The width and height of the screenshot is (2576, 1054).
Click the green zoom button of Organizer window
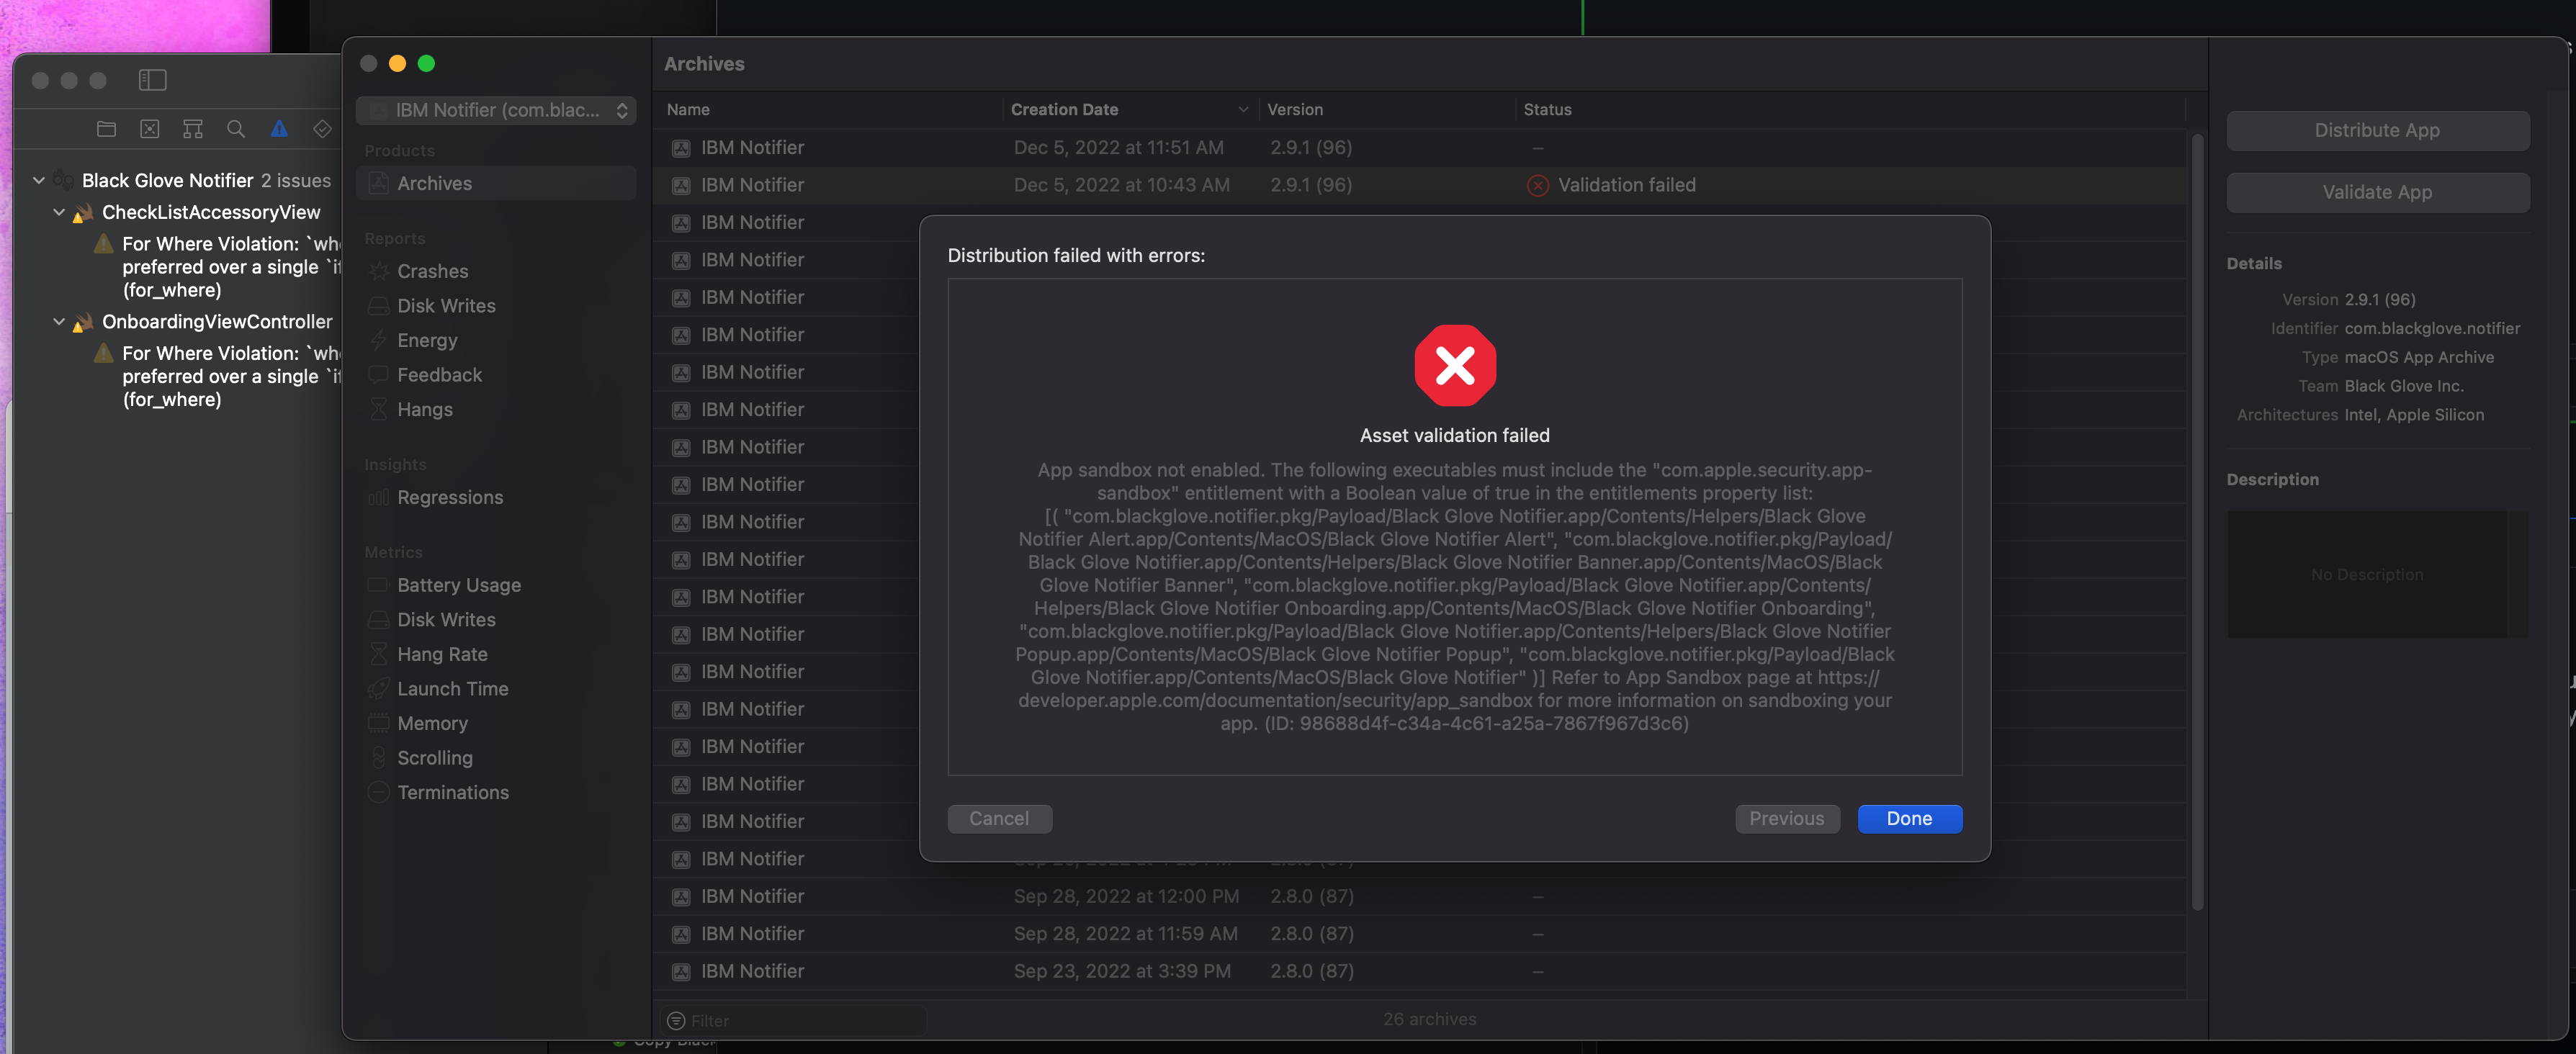click(426, 63)
